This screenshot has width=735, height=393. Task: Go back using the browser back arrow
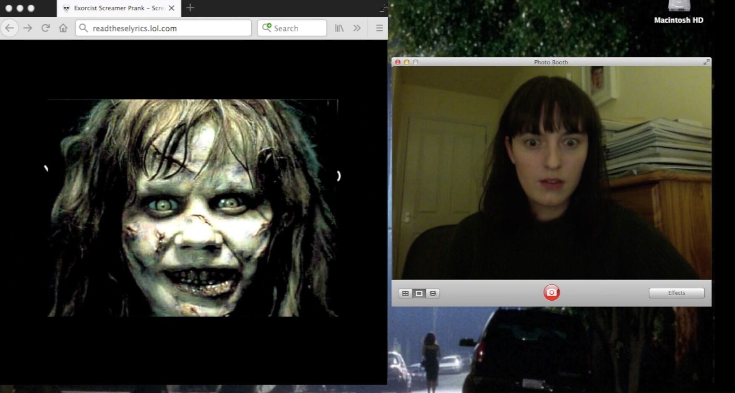[10, 28]
